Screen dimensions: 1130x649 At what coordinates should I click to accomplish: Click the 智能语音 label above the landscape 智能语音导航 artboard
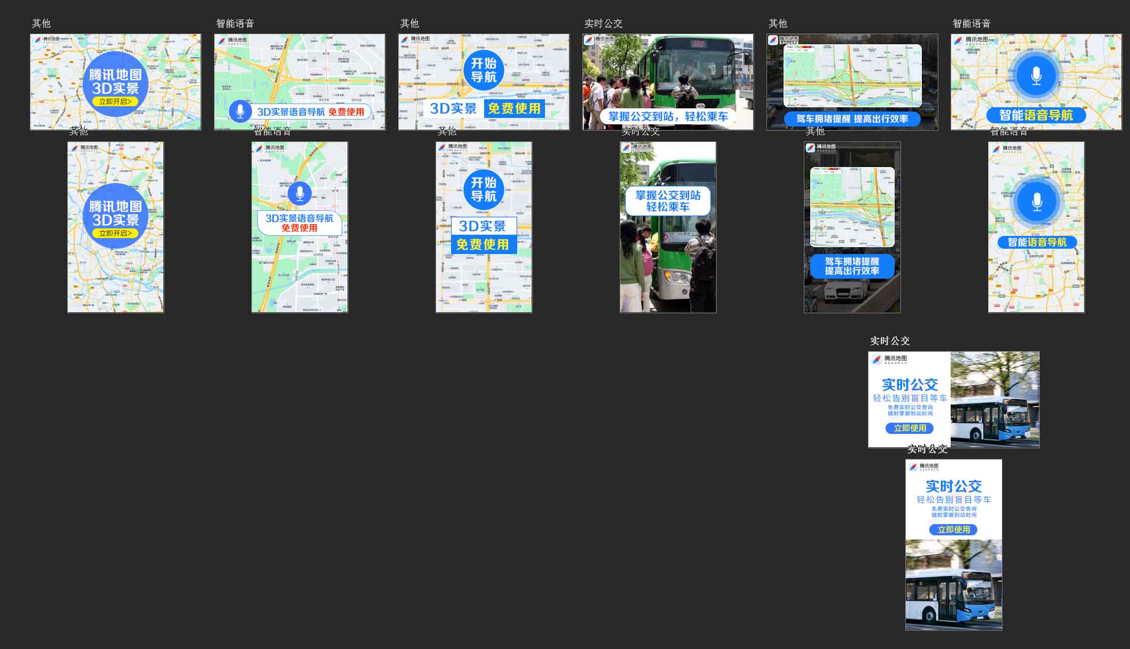tap(971, 23)
